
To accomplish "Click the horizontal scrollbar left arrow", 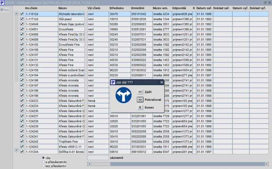I will click(89, 164).
